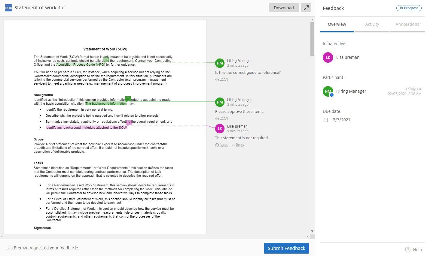Open the Annotations tab

click(x=407, y=24)
